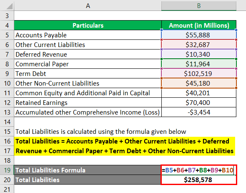Select the Term Debt cell
Screen dimensions: 246x193
(88, 74)
